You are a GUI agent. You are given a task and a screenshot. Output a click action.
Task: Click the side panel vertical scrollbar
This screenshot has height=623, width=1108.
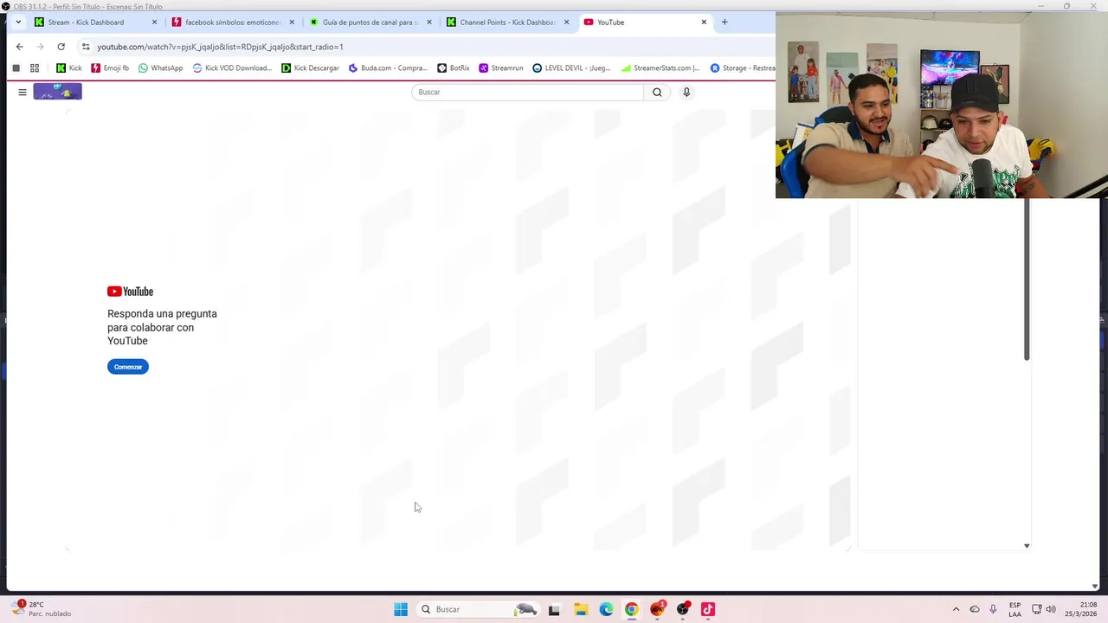pyautogui.click(x=1027, y=279)
